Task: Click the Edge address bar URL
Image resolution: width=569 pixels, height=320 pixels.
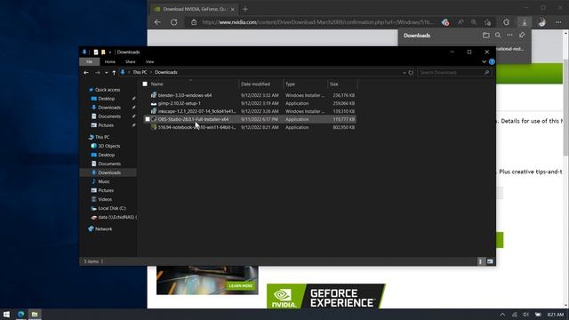Action: pos(317,22)
